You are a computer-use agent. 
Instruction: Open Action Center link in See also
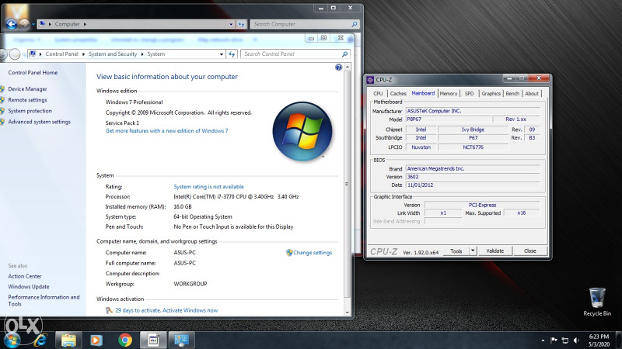point(25,276)
